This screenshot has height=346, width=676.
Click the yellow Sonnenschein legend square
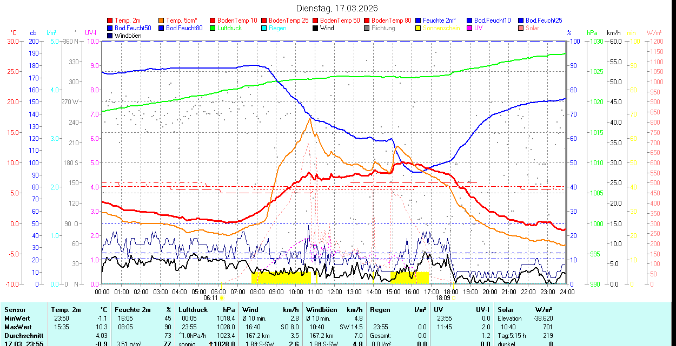[x=419, y=28]
